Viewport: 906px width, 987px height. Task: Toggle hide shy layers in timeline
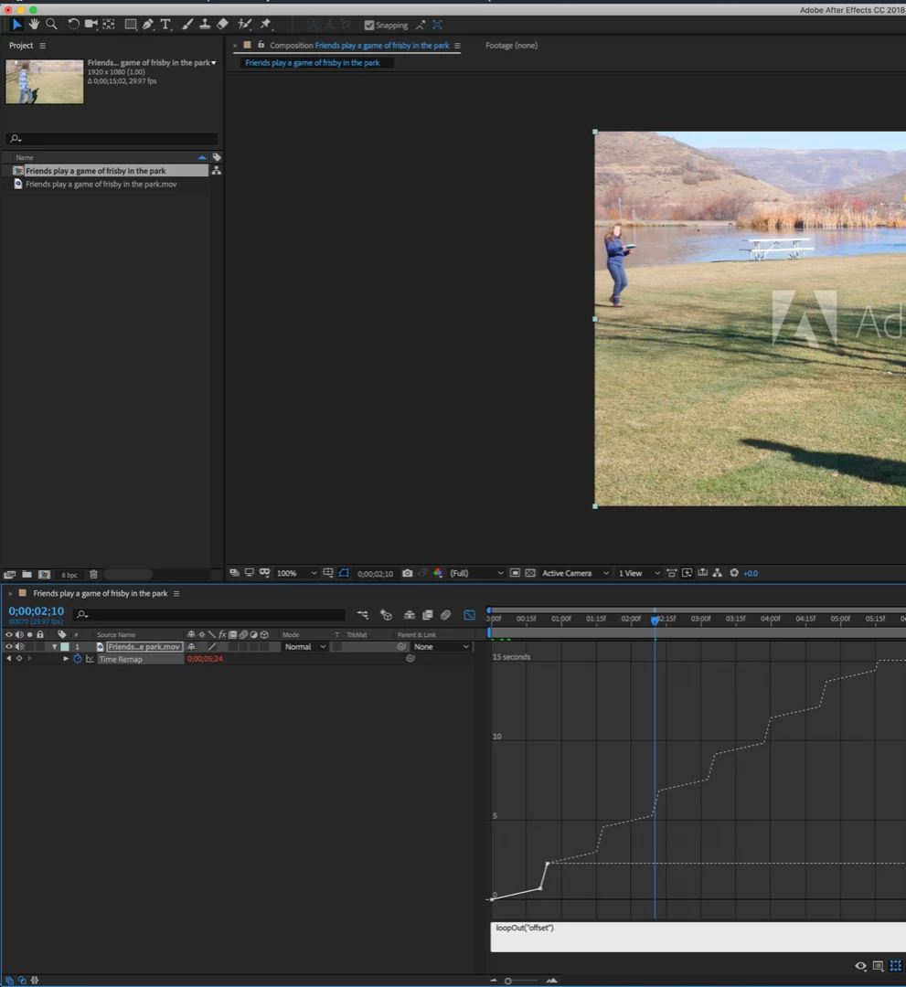410,615
